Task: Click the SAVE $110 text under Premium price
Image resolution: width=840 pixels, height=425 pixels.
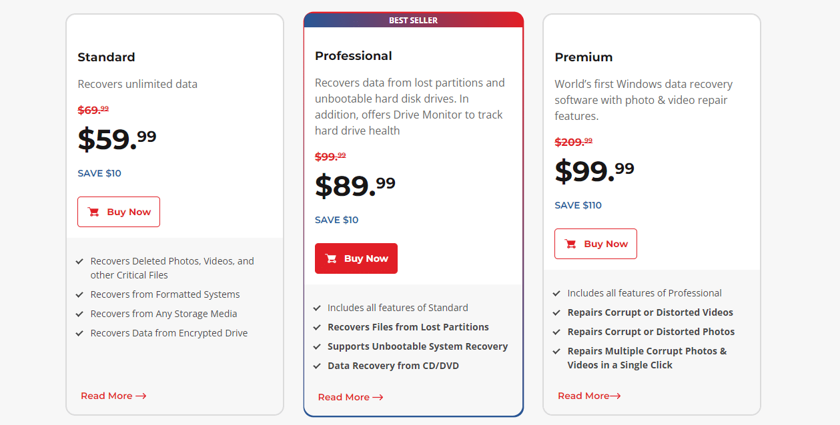Action: pyautogui.click(x=578, y=205)
